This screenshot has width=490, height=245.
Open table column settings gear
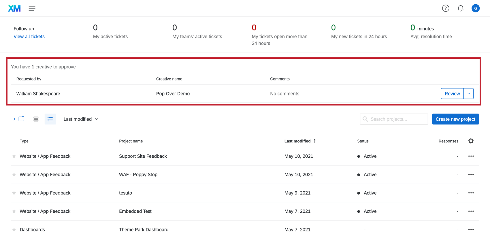[x=471, y=141]
